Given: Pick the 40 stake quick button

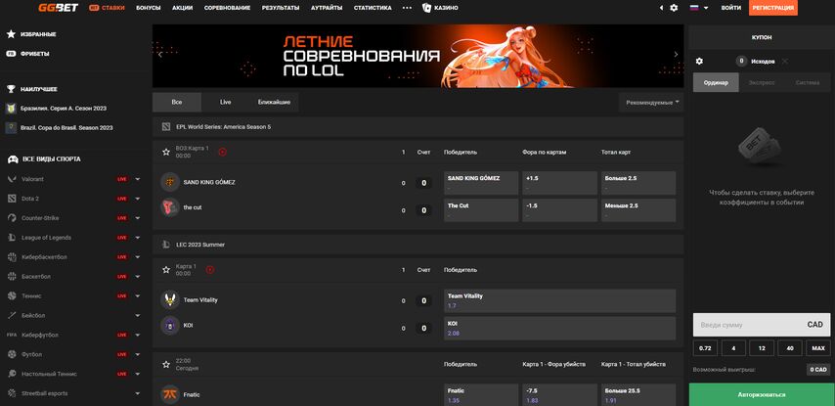Looking at the screenshot, I should click(x=790, y=348).
